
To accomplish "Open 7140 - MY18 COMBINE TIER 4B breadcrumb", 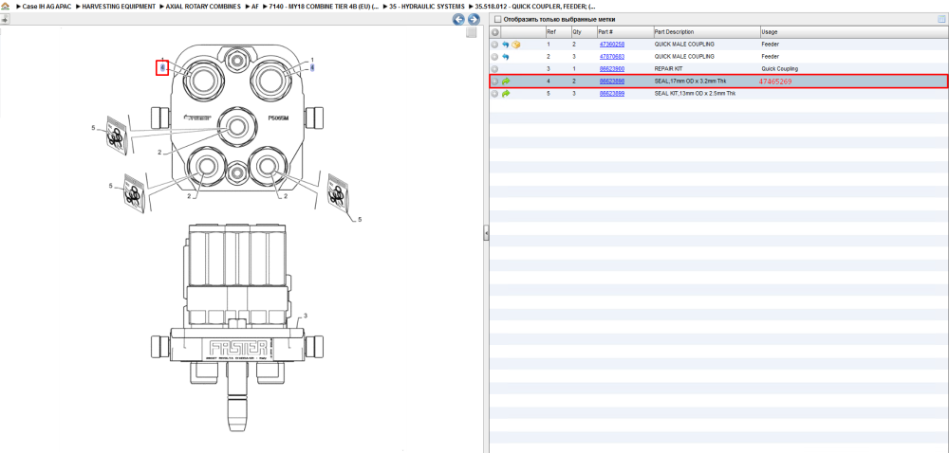I will coord(324,6).
